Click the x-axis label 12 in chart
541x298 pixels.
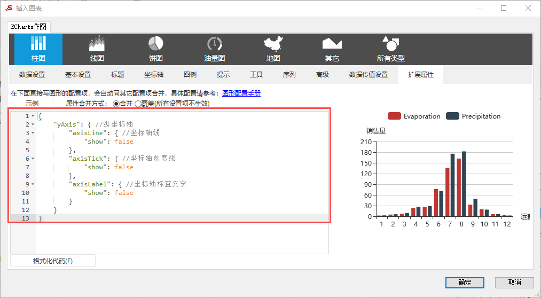[x=507, y=224]
